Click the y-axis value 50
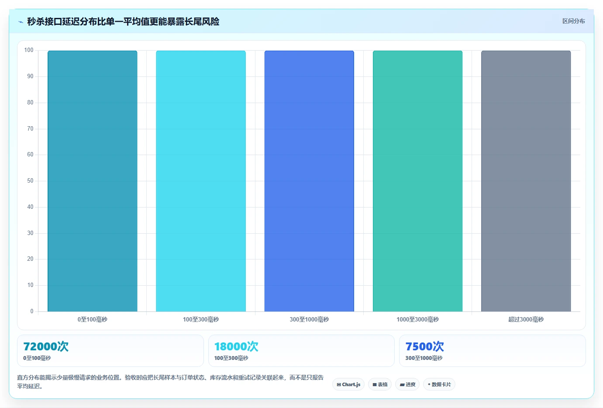 tap(30, 181)
